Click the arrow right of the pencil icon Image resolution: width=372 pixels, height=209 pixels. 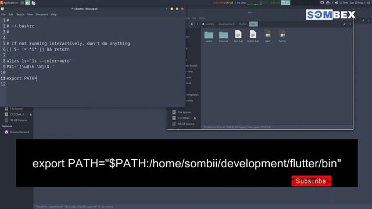click(350, 24)
